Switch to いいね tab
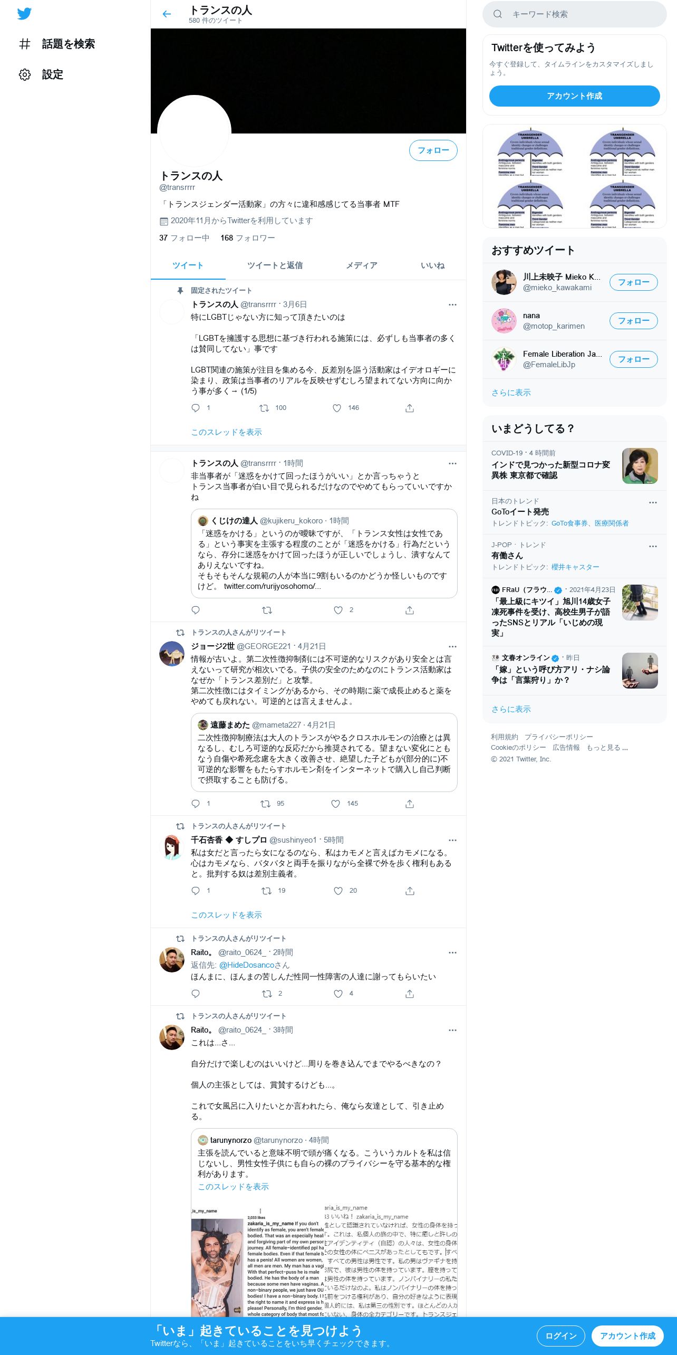 pyautogui.click(x=432, y=265)
